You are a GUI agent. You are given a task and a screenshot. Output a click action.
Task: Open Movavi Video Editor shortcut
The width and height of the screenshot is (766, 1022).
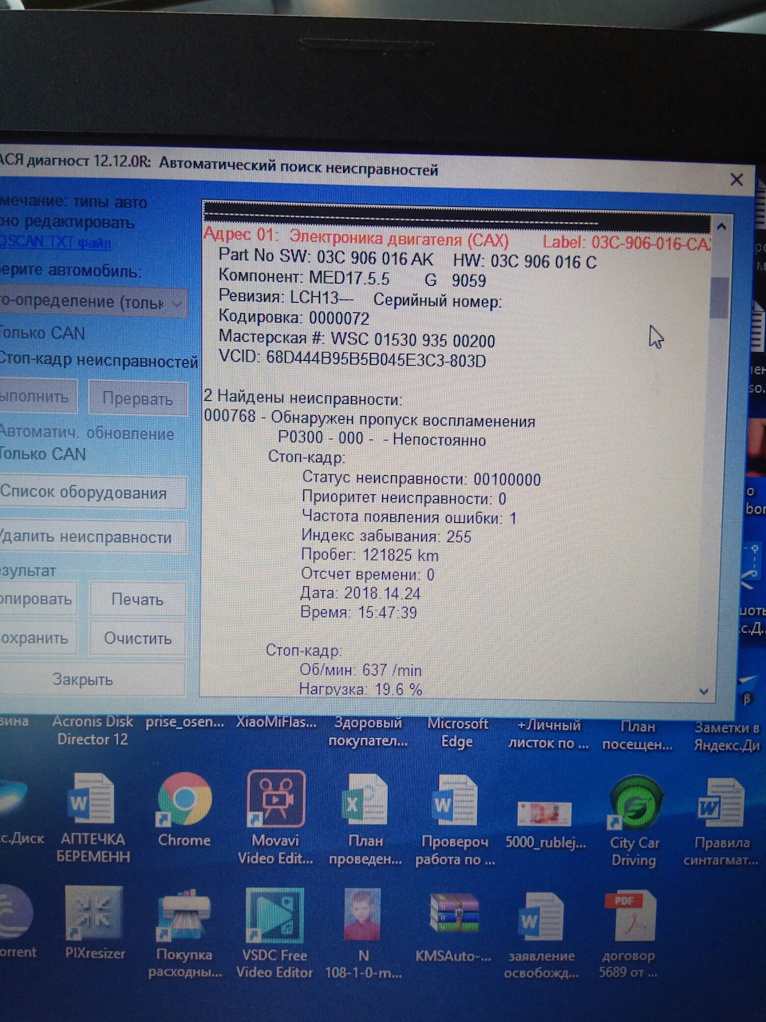pyautogui.click(x=275, y=817)
